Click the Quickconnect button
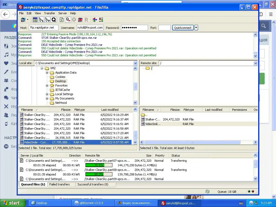Screen dimensions: 276x207 click(183, 28)
